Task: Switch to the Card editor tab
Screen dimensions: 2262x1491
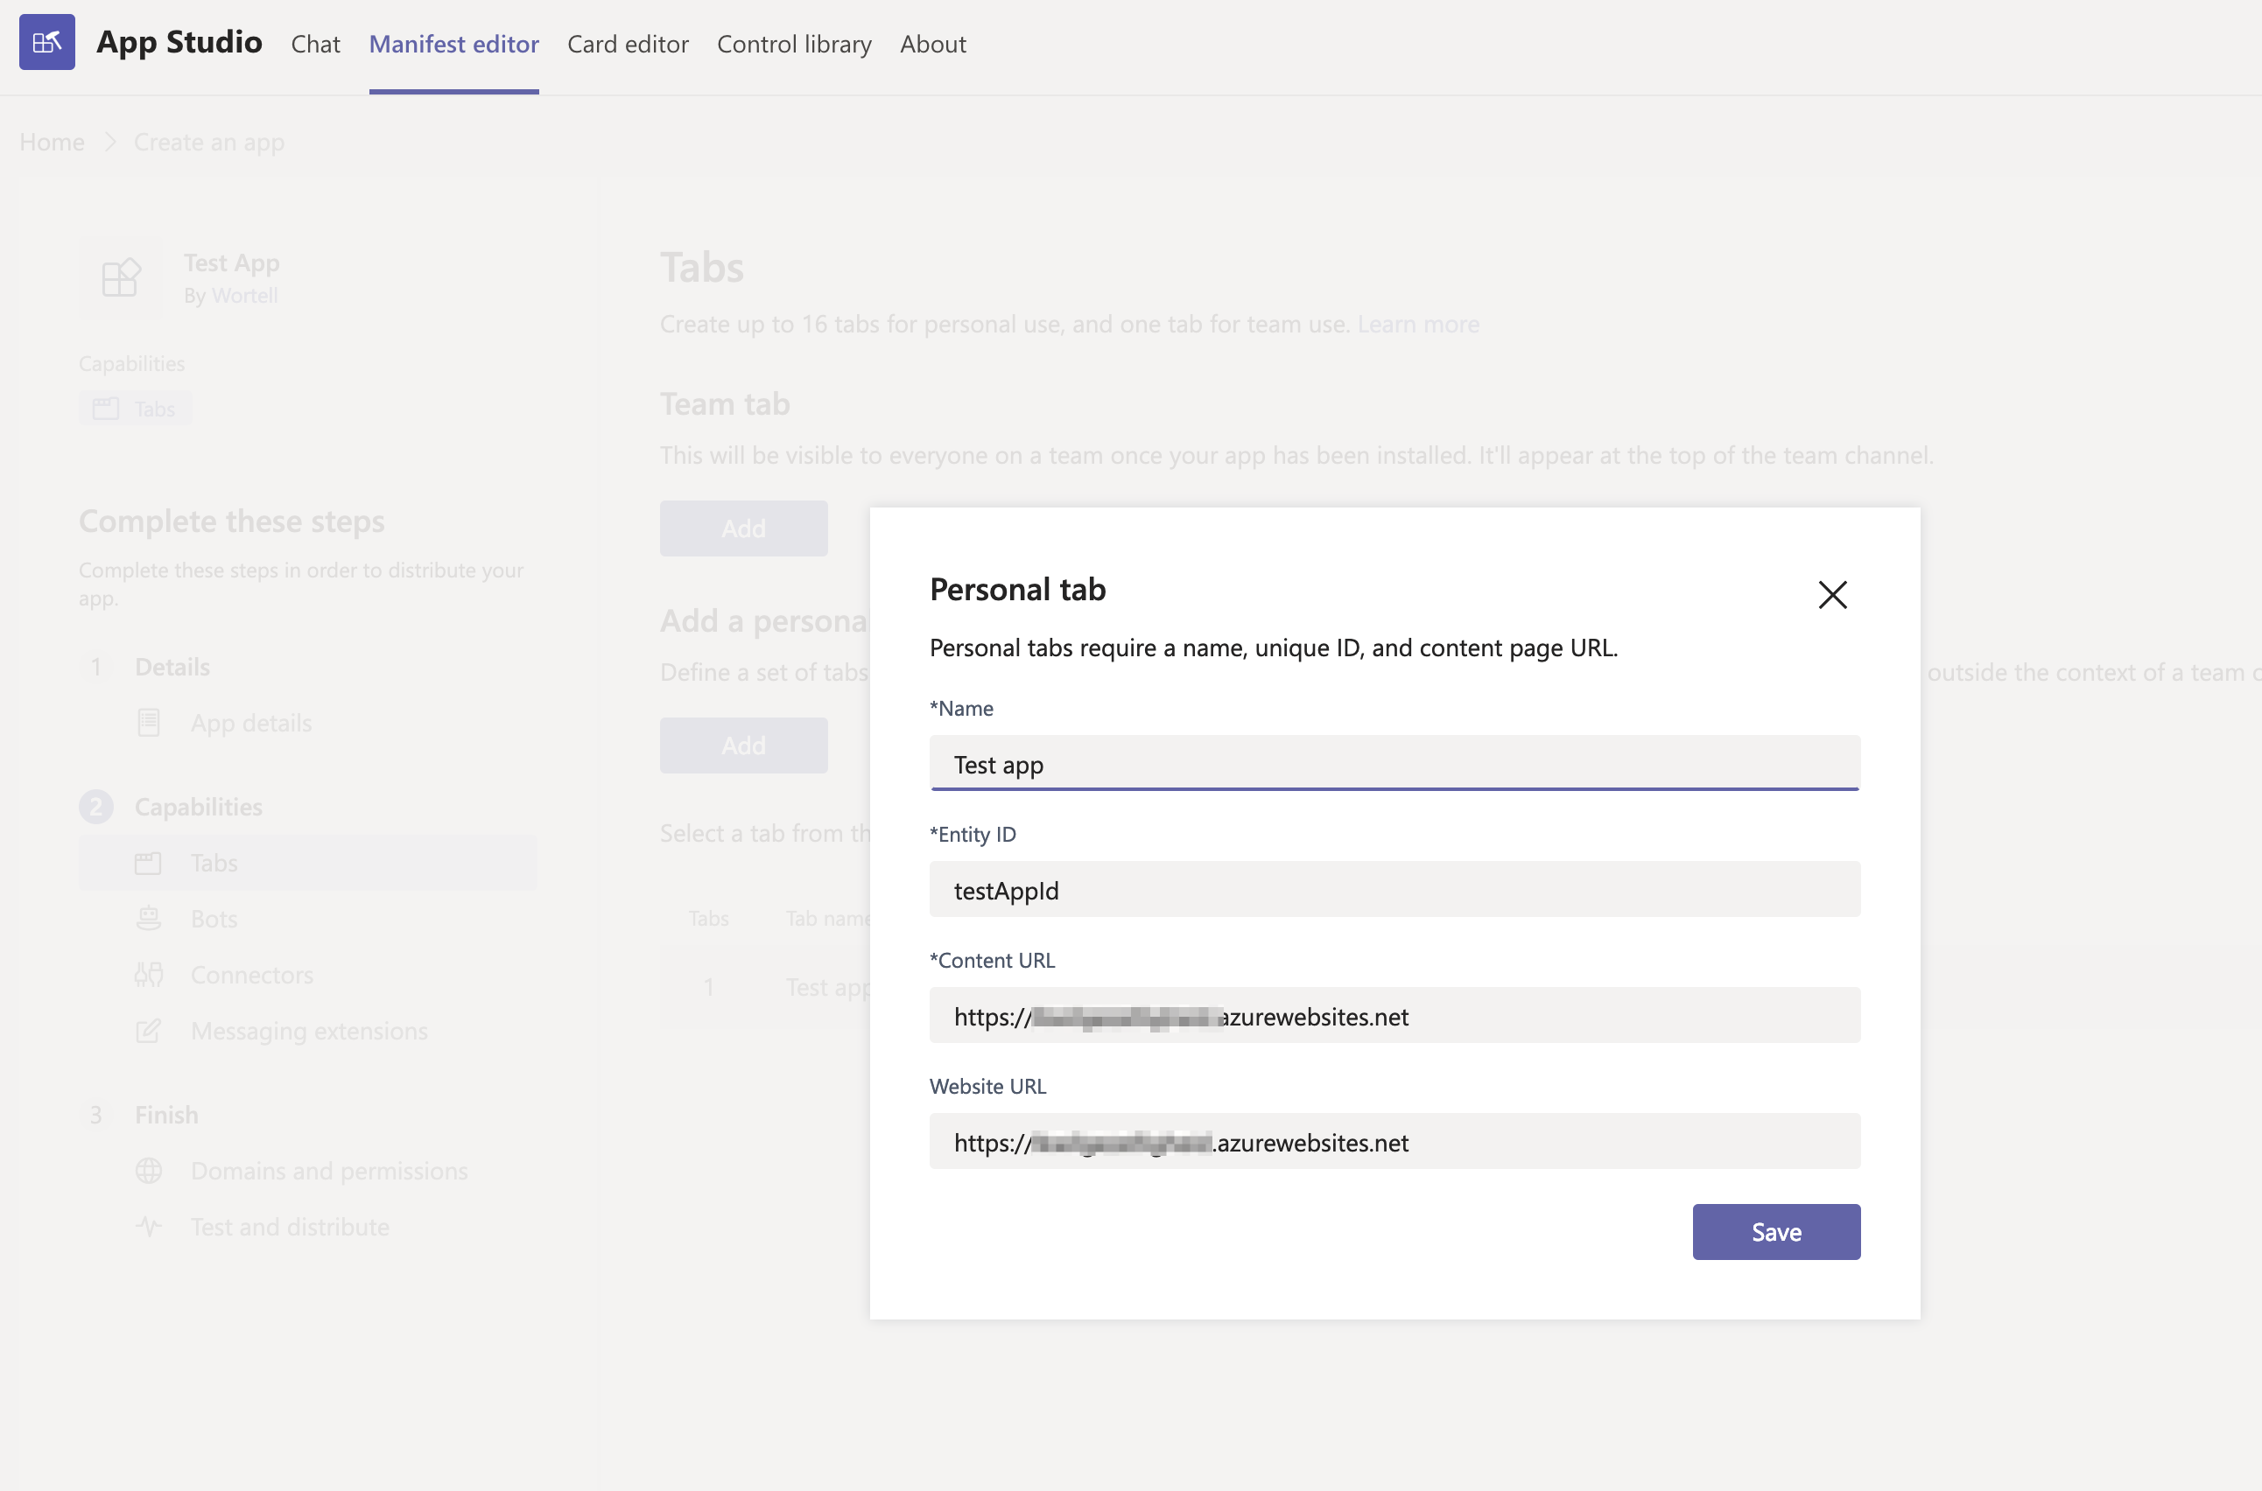Action: [x=628, y=44]
